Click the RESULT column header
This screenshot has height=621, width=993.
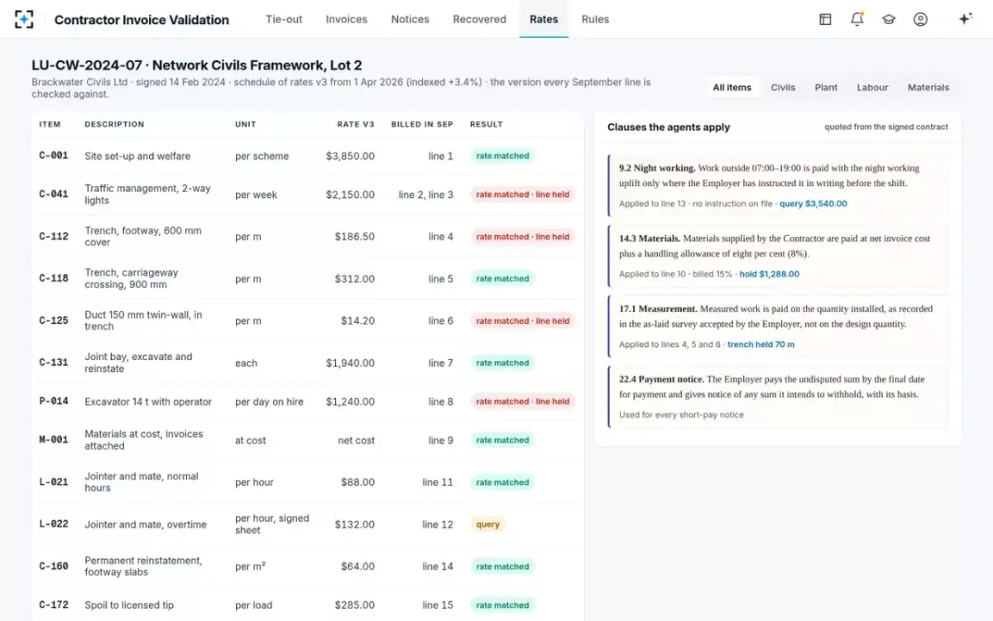click(487, 124)
